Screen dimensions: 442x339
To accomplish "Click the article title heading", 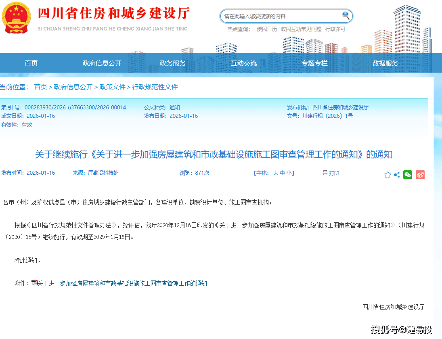I will tap(214, 155).
